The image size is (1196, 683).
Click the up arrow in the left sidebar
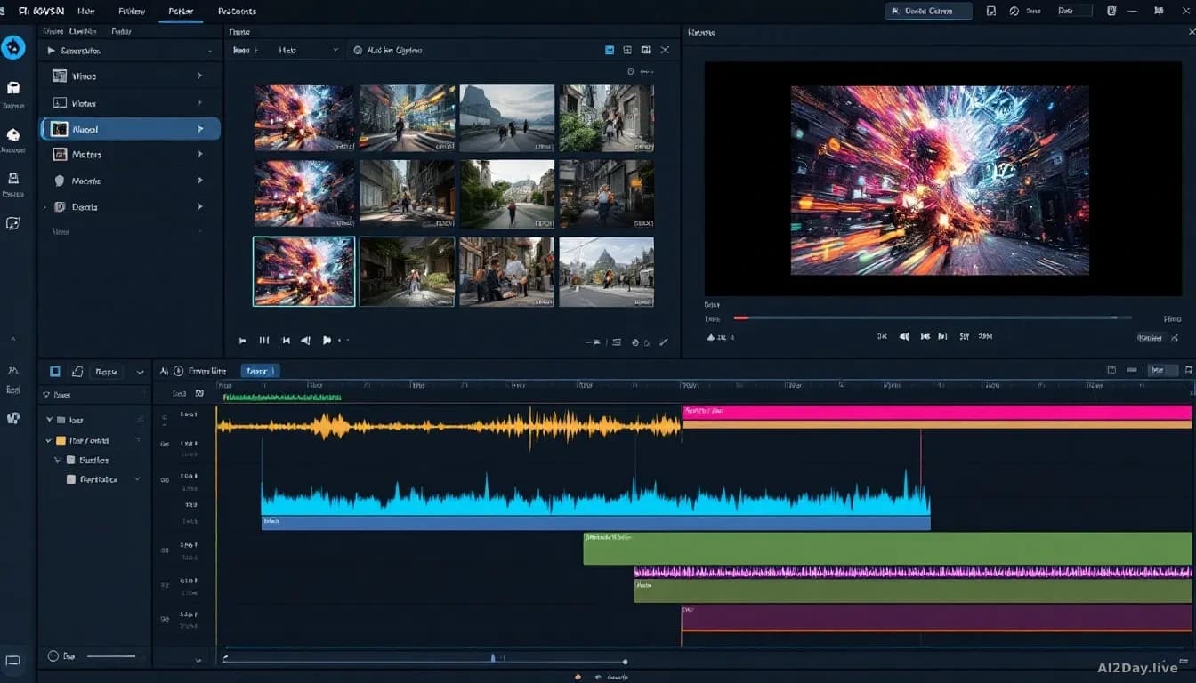click(x=13, y=339)
